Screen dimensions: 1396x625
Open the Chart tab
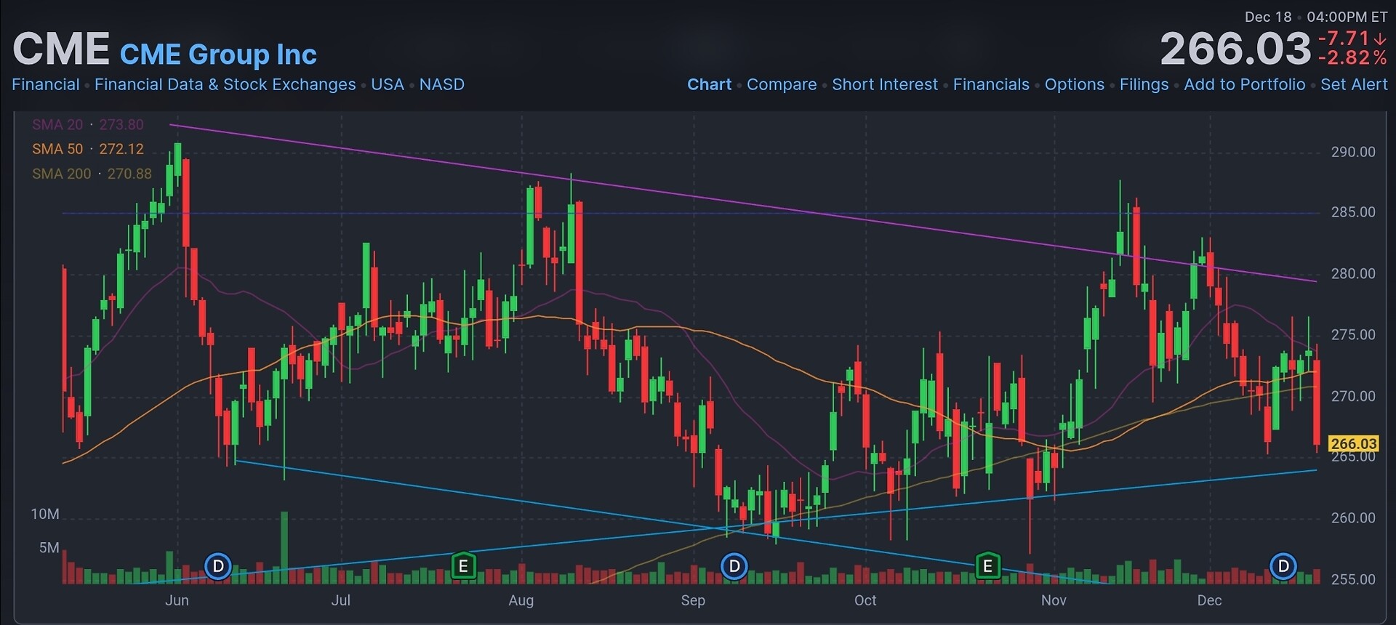pos(710,84)
